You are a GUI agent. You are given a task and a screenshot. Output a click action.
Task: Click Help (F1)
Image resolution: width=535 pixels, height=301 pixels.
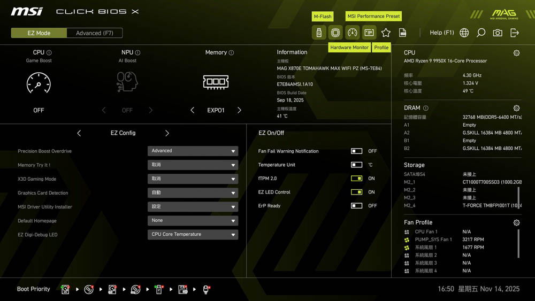point(441,33)
